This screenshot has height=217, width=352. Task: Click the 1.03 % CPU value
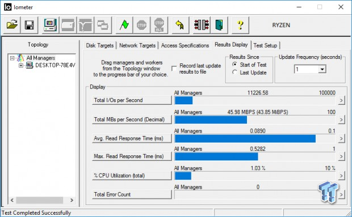258,168
